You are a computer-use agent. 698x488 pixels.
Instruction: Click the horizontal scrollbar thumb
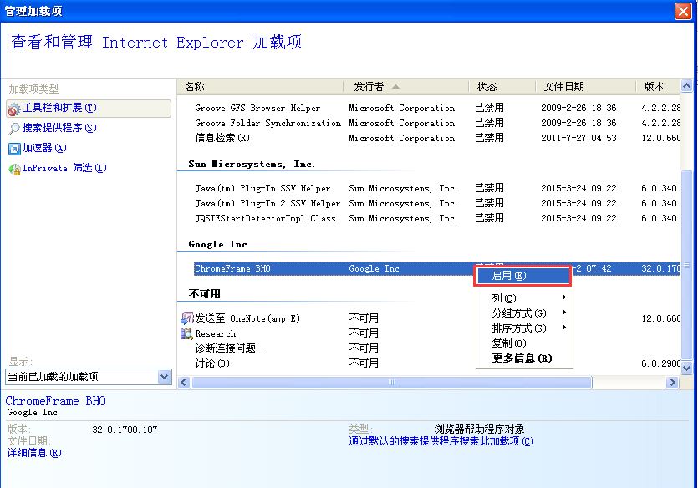392,382
